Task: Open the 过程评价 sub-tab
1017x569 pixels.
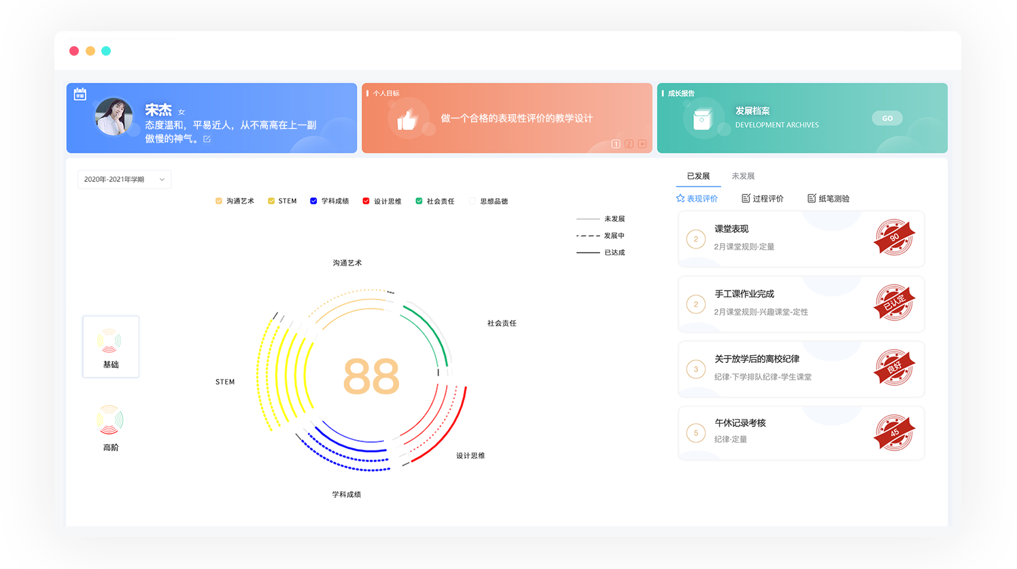Action: 762,198
